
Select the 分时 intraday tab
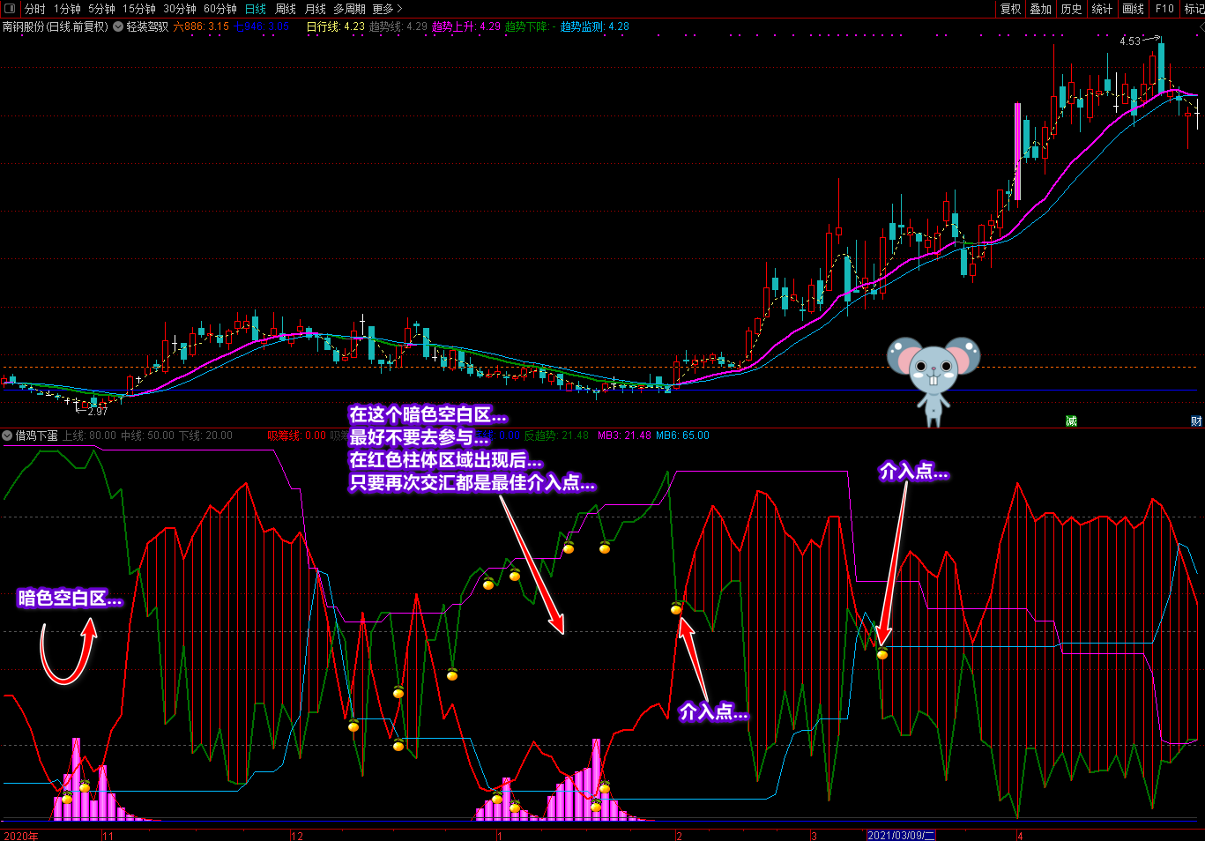click(x=34, y=9)
